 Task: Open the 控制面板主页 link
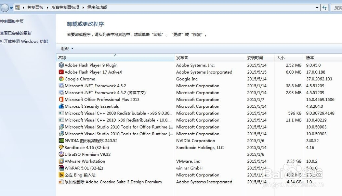coord(12,21)
